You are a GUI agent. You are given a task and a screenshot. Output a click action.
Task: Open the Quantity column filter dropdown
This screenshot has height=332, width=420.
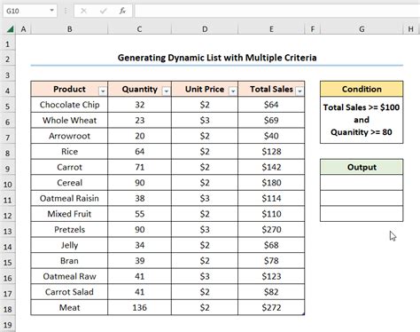coord(167,91)
